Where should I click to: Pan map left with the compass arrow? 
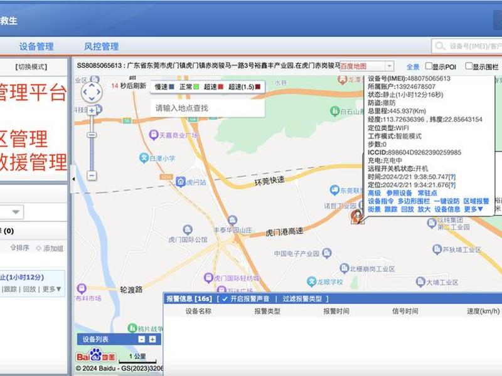point(85,92)
